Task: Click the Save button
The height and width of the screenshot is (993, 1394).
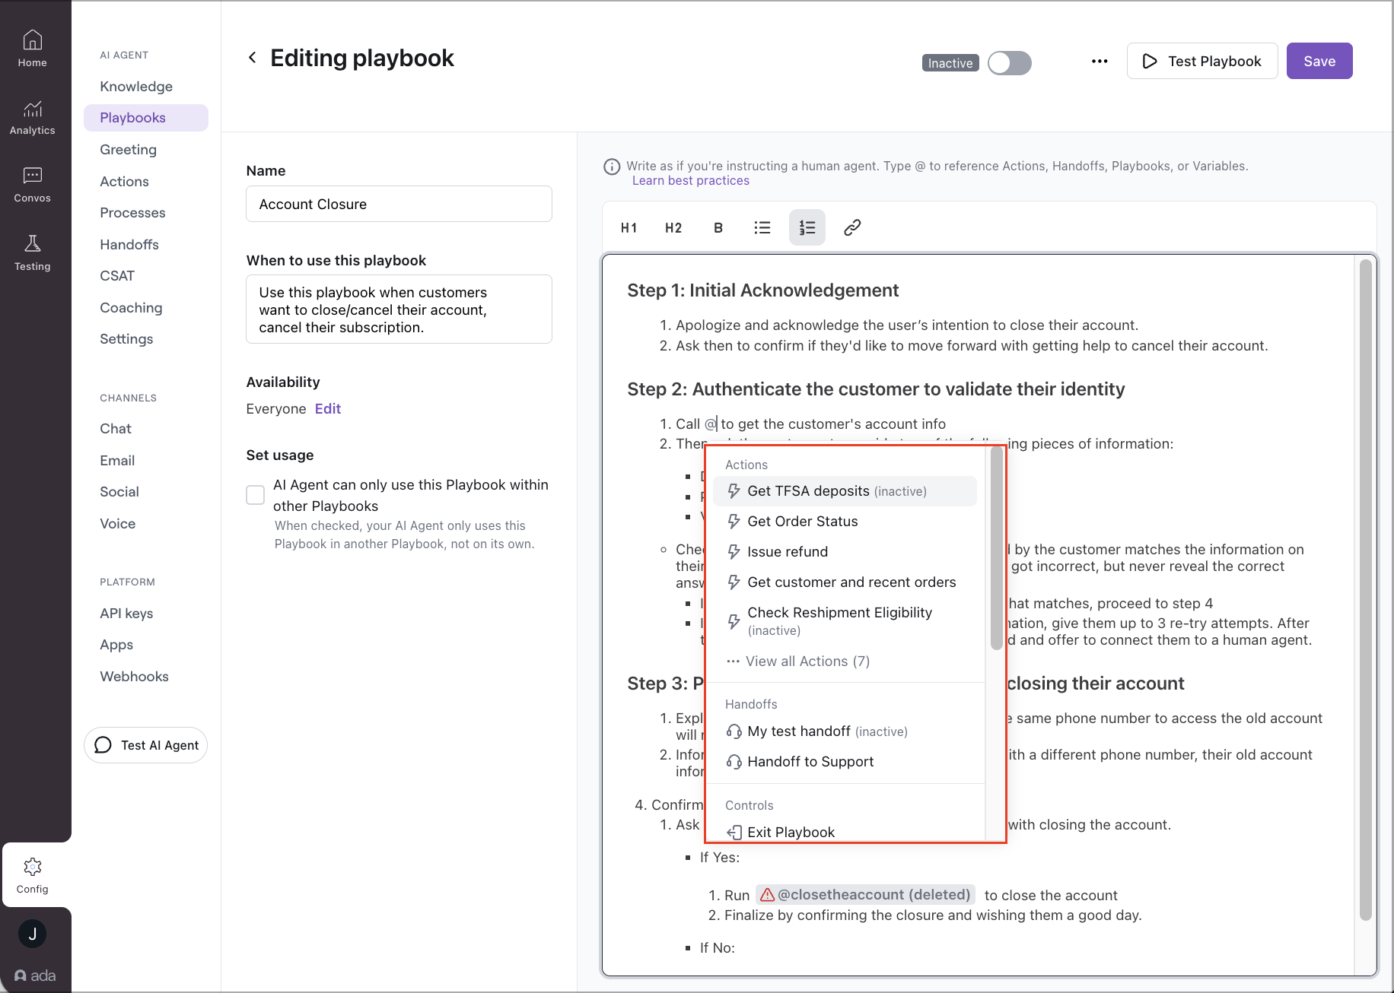Action: 1319,61
